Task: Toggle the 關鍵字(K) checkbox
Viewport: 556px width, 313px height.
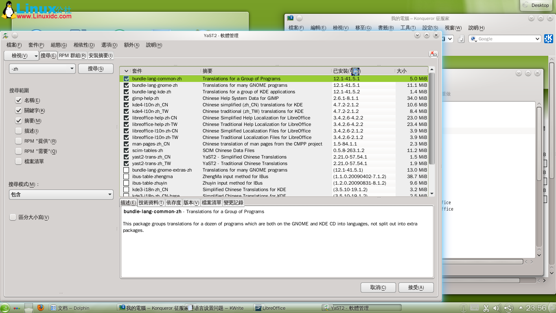Action: pos(18,110)
